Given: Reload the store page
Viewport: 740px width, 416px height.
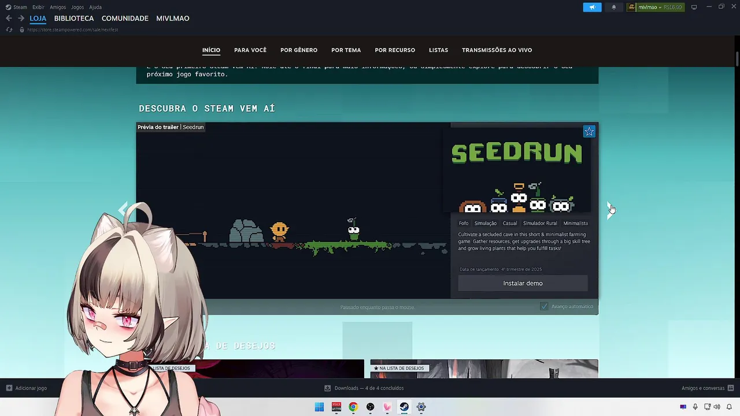Looking at the screenshot, I should point(9,29).
